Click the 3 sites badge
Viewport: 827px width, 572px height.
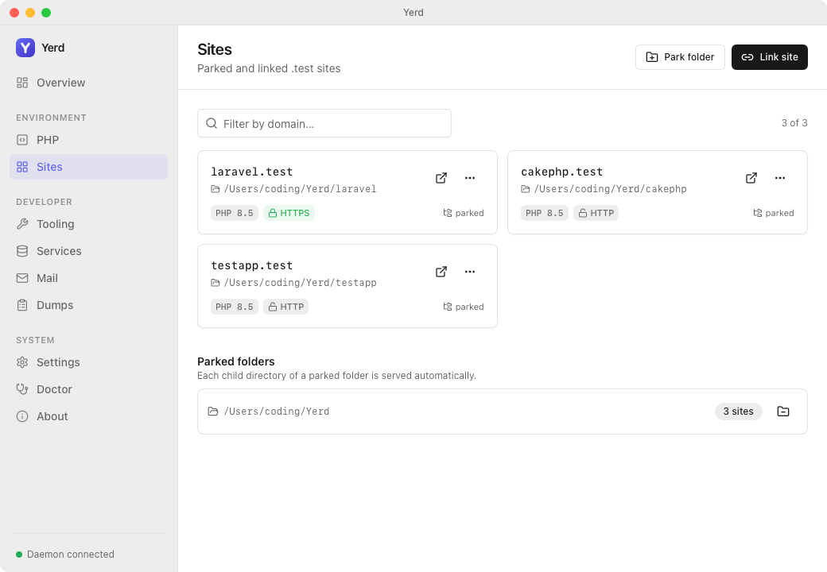point(739,412)
